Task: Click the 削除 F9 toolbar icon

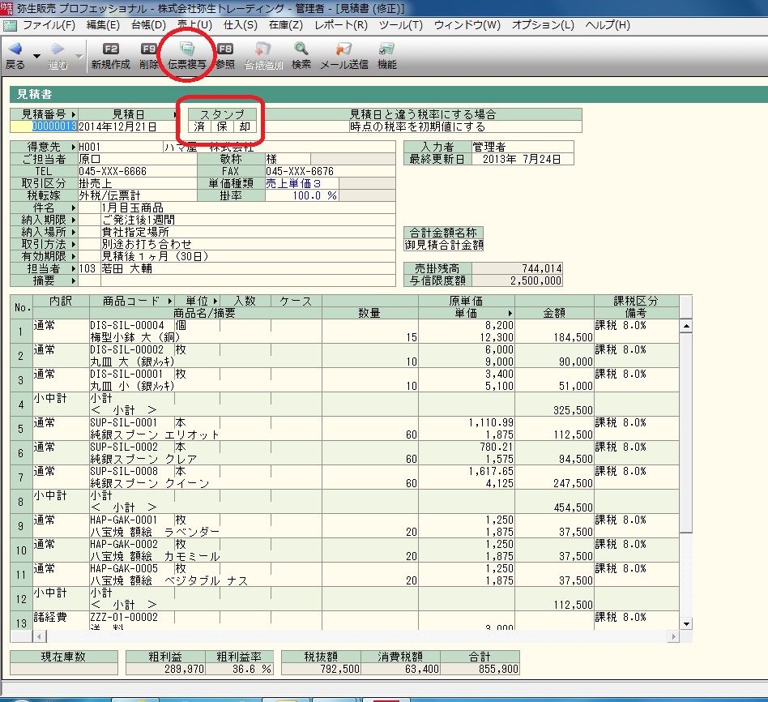Action: click(148, 49)
